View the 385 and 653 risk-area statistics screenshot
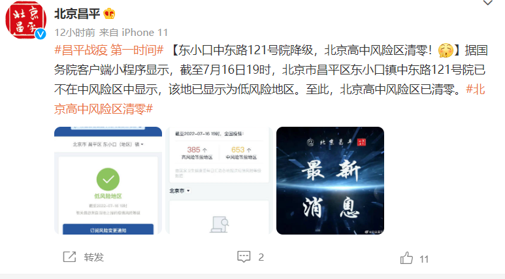 [219, 180]
